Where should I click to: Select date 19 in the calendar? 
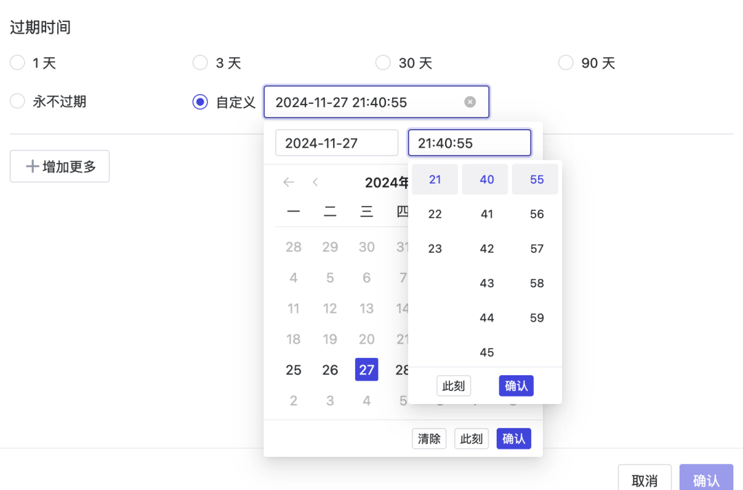click(330, 339)
